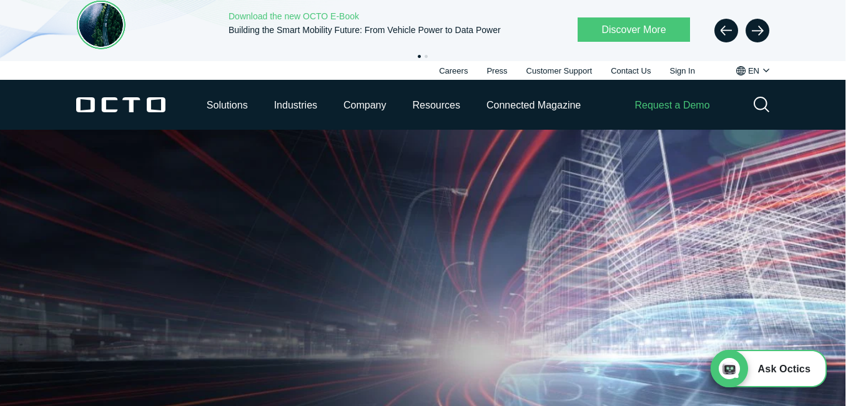Go to previous banner slide arrow

[x=726, y=31]
